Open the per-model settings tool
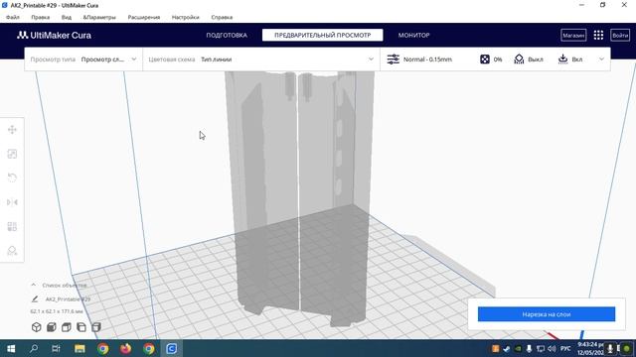The width and height of the screenshot is (636, 357). coord(12,226)
